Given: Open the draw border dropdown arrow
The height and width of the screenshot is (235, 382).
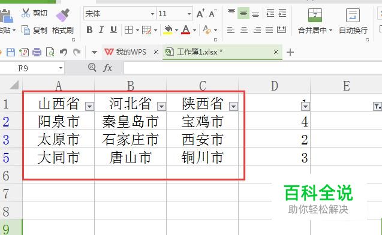Looking at the screenshot, I should tap(155, 31).
